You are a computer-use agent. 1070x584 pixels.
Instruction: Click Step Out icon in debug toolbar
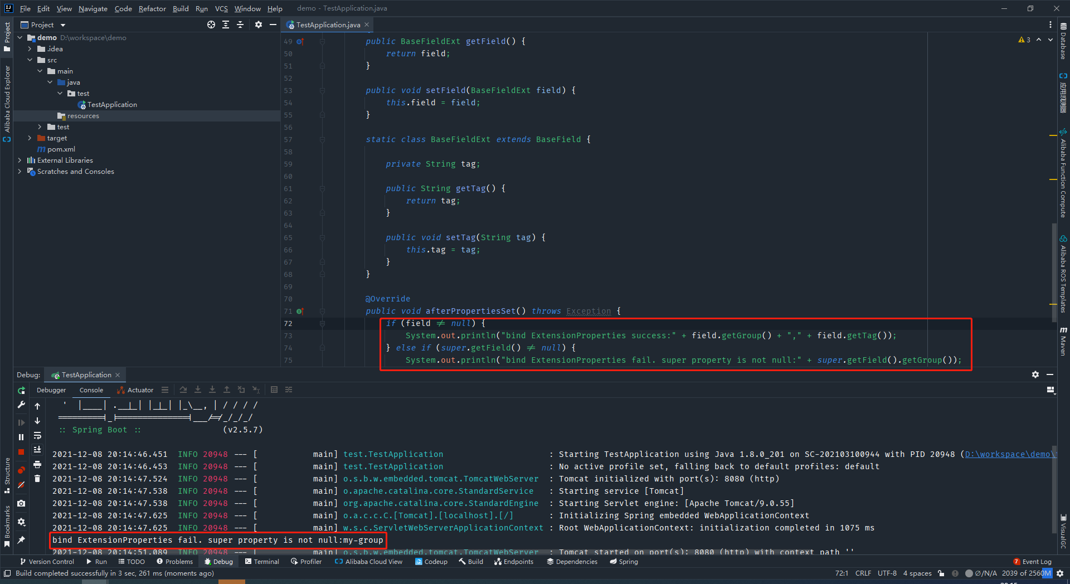[x=227, y=390]
